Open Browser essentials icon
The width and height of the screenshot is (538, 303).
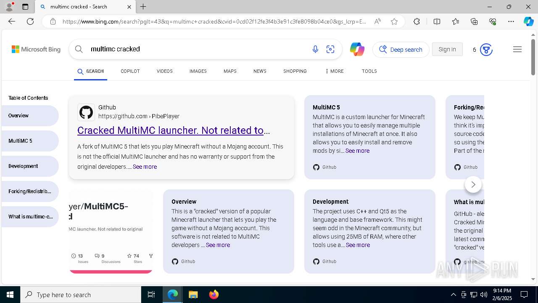pos(493,21)
